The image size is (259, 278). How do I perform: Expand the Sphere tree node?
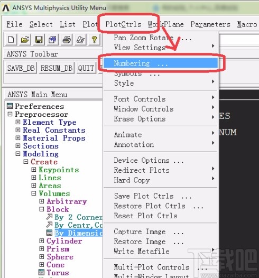(41, 256)
